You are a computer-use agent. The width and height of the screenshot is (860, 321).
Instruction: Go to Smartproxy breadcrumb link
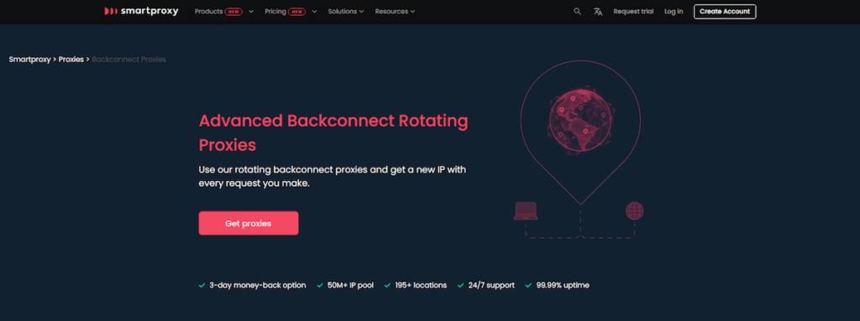pos(29,60)
